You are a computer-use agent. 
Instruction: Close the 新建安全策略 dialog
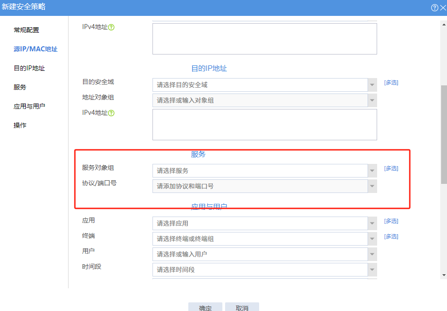pyautogui.click(x=443, y=8)
